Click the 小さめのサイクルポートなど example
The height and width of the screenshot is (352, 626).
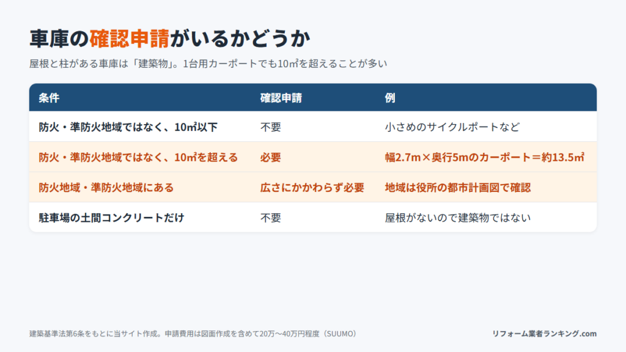point(452,127)
